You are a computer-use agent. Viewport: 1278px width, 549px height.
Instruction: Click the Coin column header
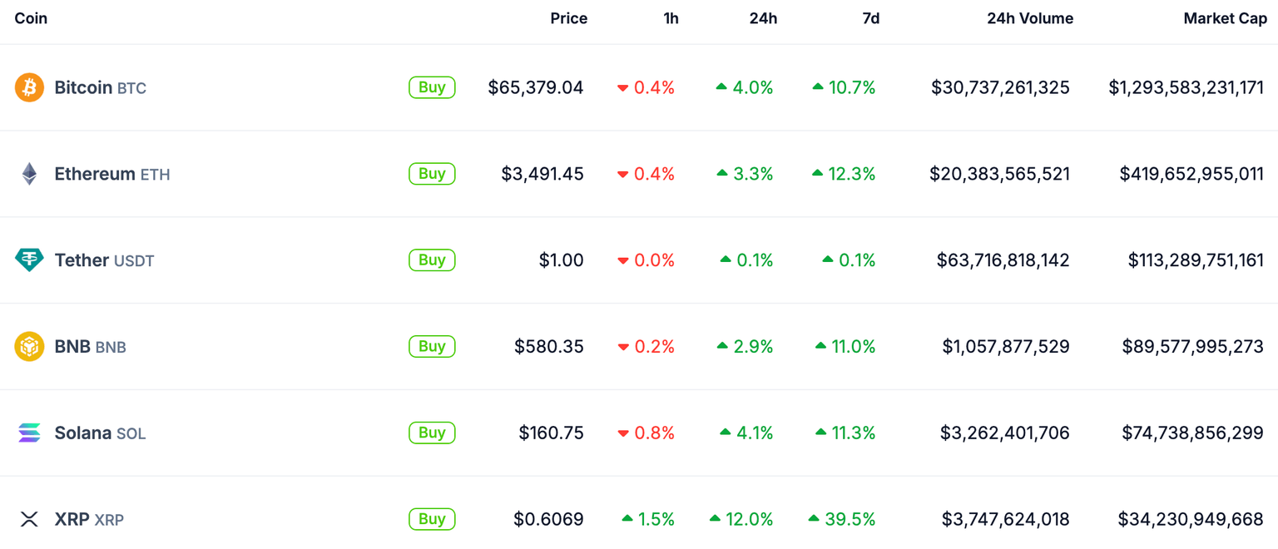[31, 18]
